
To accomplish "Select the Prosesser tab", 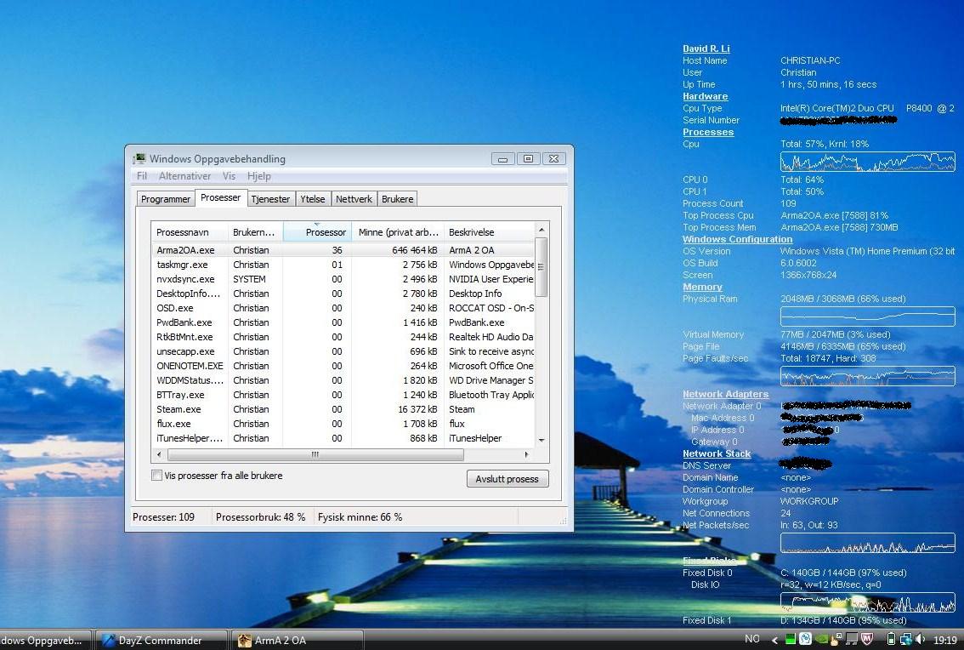I will tap(221, 197).
